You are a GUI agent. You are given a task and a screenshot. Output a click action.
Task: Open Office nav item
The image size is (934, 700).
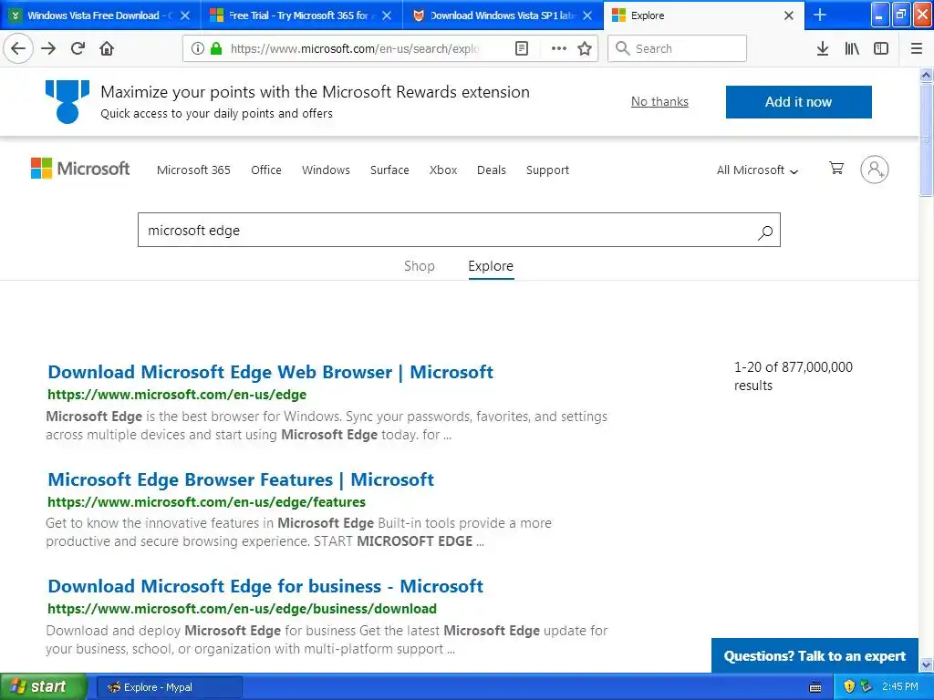266,170
